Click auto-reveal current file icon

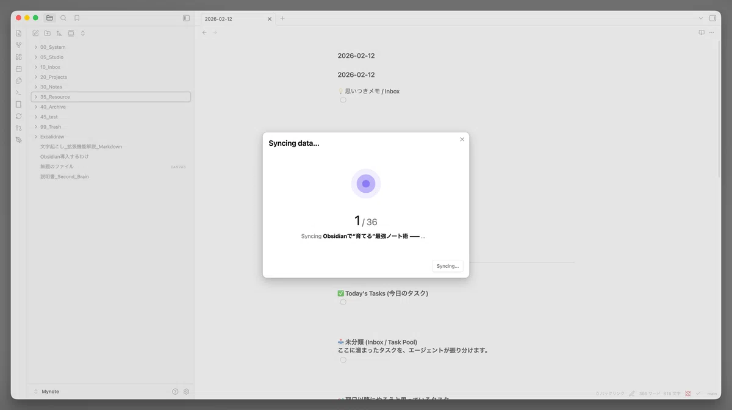point(71,33)
